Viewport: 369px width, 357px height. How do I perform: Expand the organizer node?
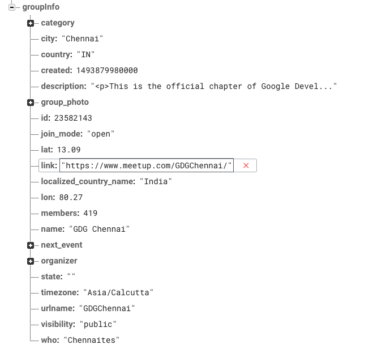[31, 261]
